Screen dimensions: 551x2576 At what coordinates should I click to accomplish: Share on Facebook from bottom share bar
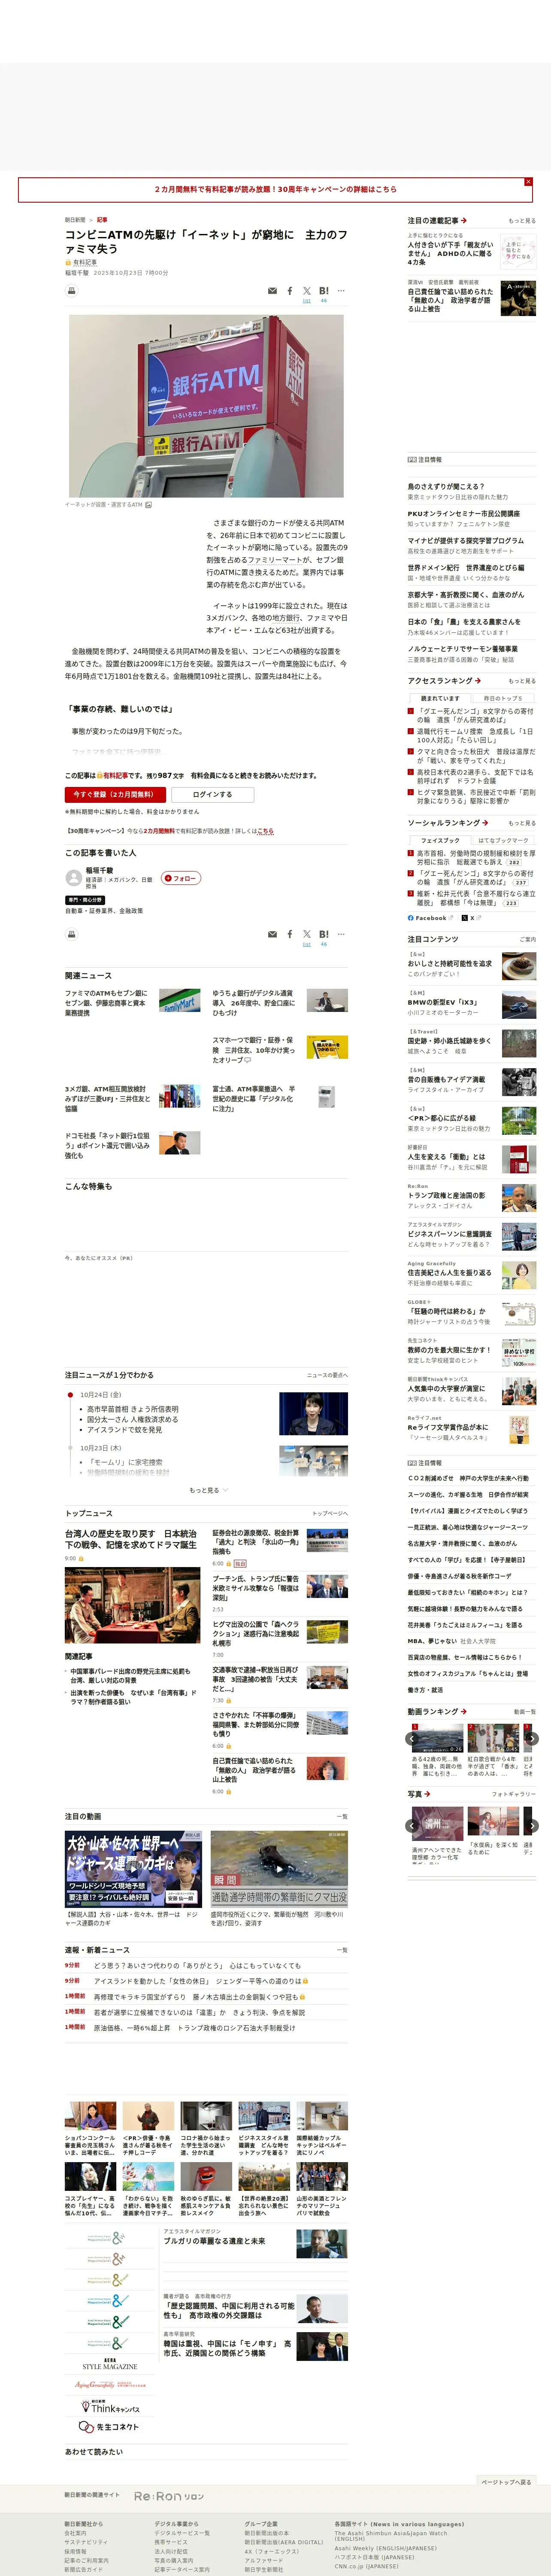[290, 934]
